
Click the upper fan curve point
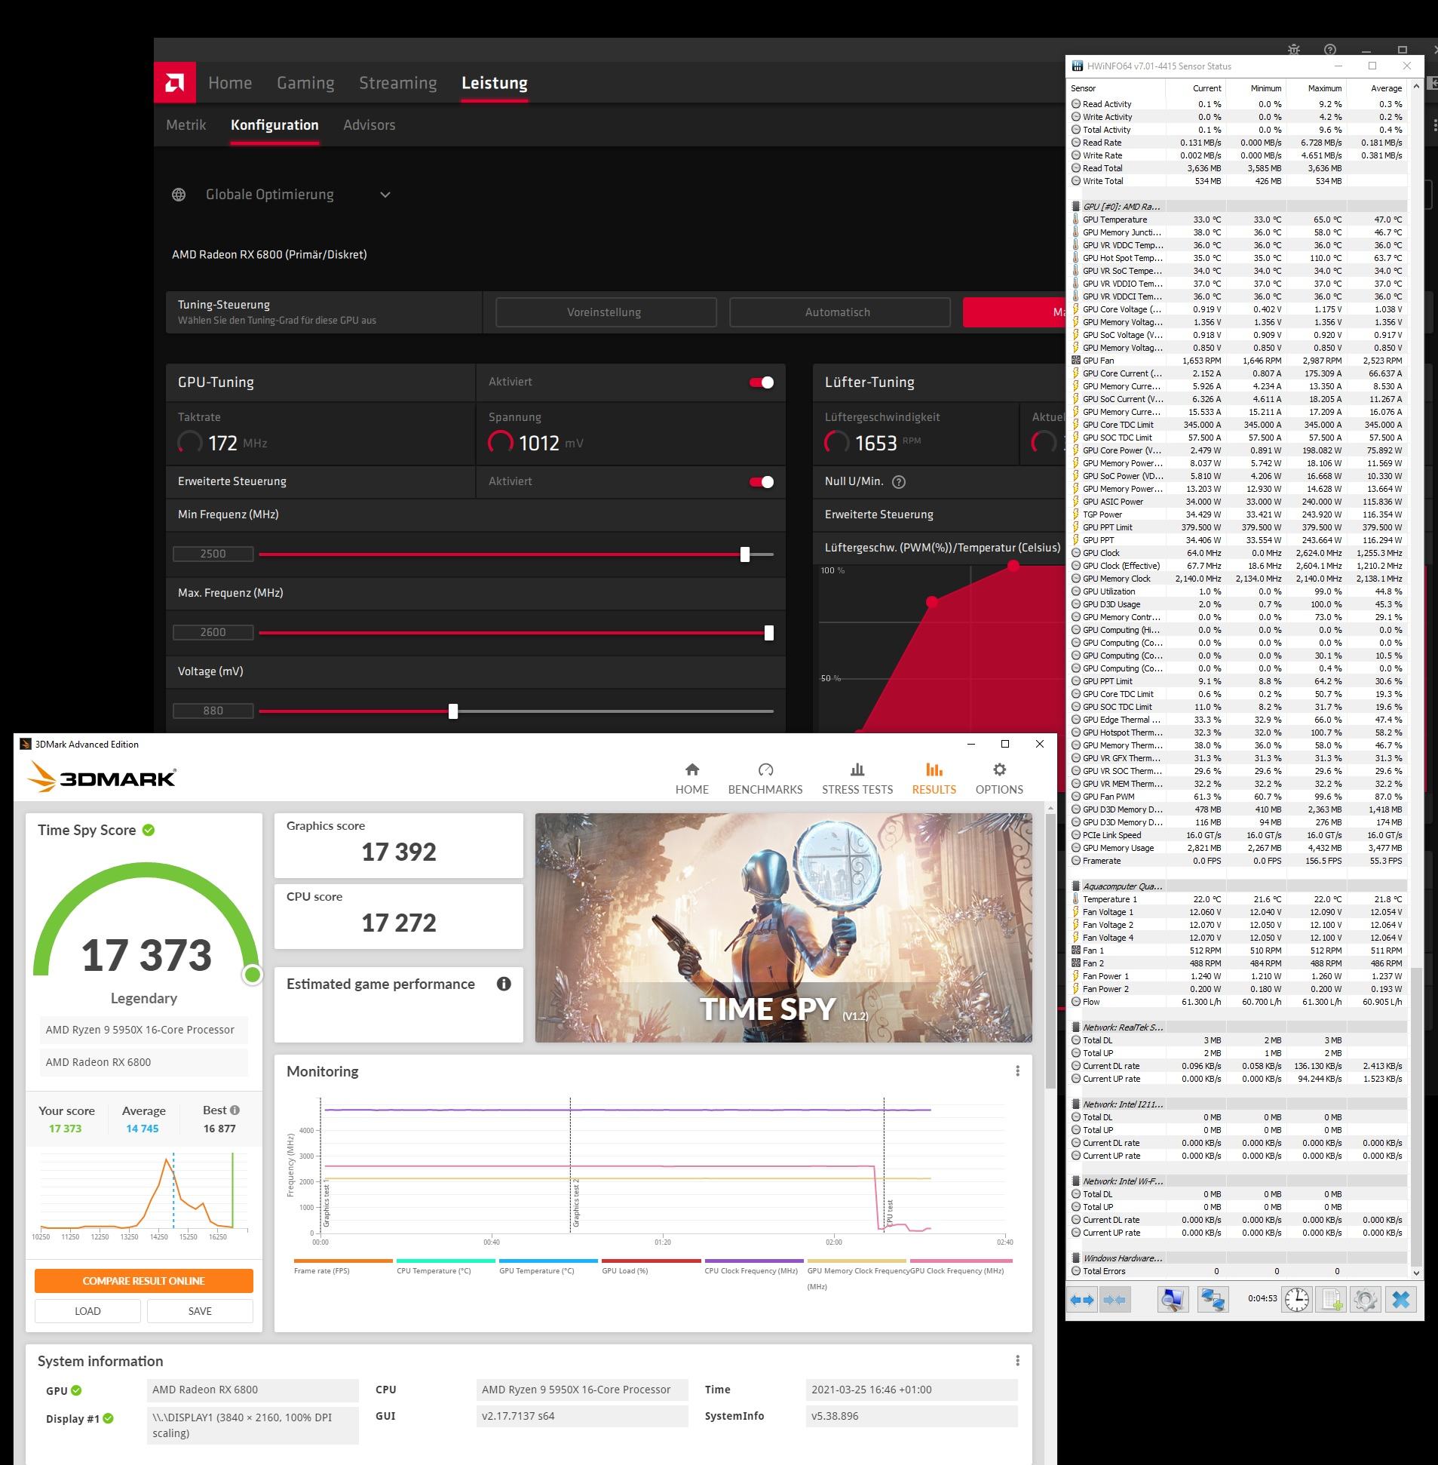1013,565
